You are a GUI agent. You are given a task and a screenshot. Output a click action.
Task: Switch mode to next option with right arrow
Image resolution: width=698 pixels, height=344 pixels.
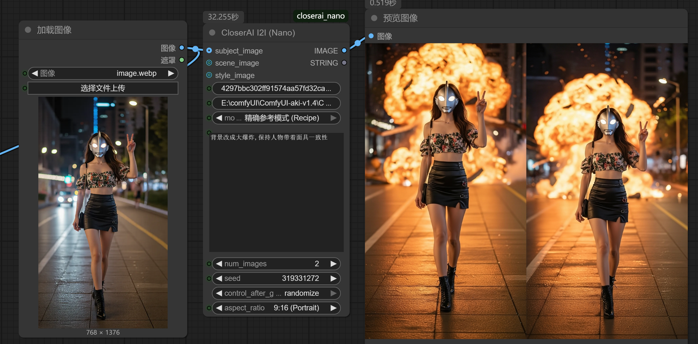tap(334, 118)
